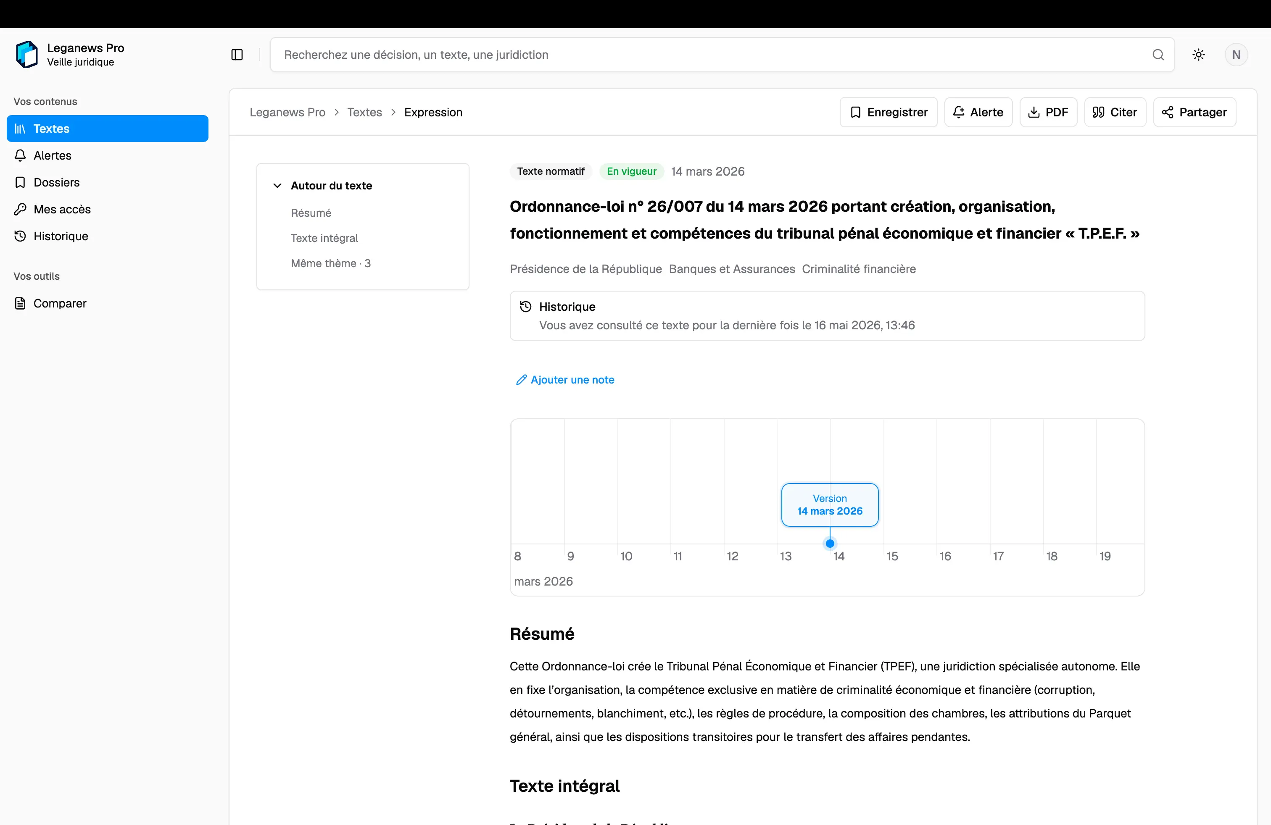This screenshot has width=1271, height=825.
Task: Open the Comparer tool
Action: pyautogui.click(x=107, y=303)
